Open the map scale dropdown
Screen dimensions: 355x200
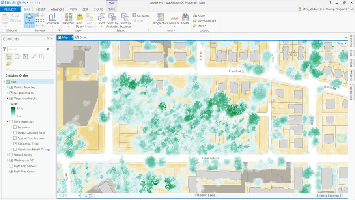tap(79, 196)
